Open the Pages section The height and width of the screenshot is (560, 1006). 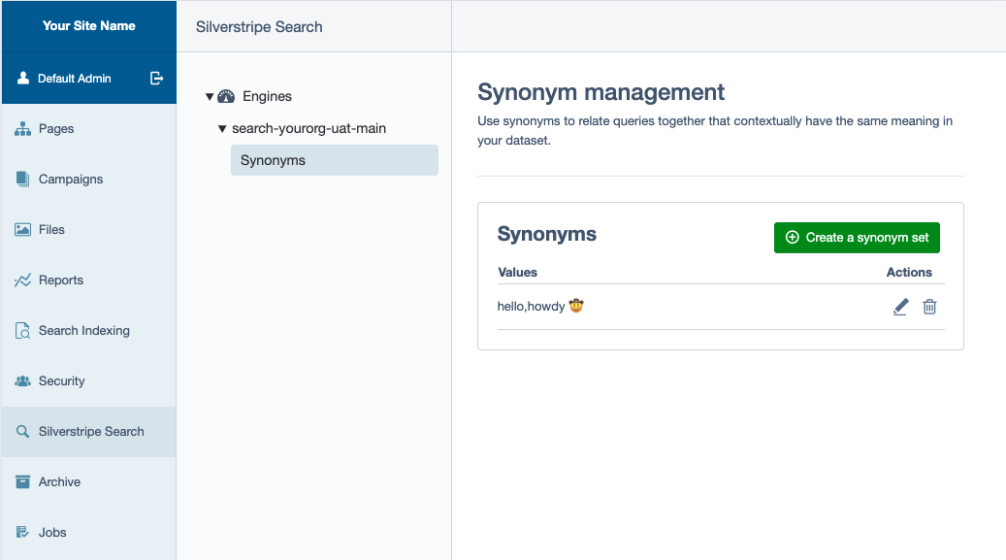tap(89, 128)
